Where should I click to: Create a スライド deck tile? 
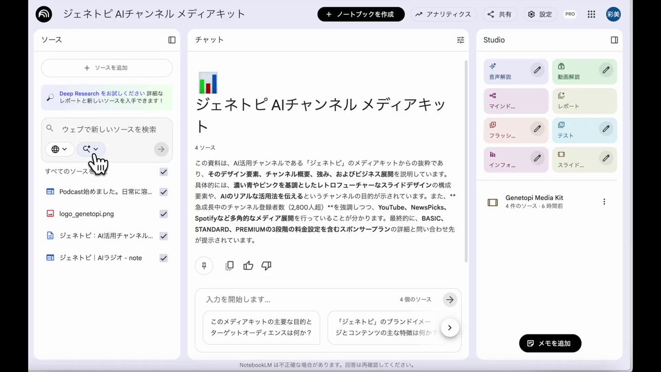(x=584, y=160)
